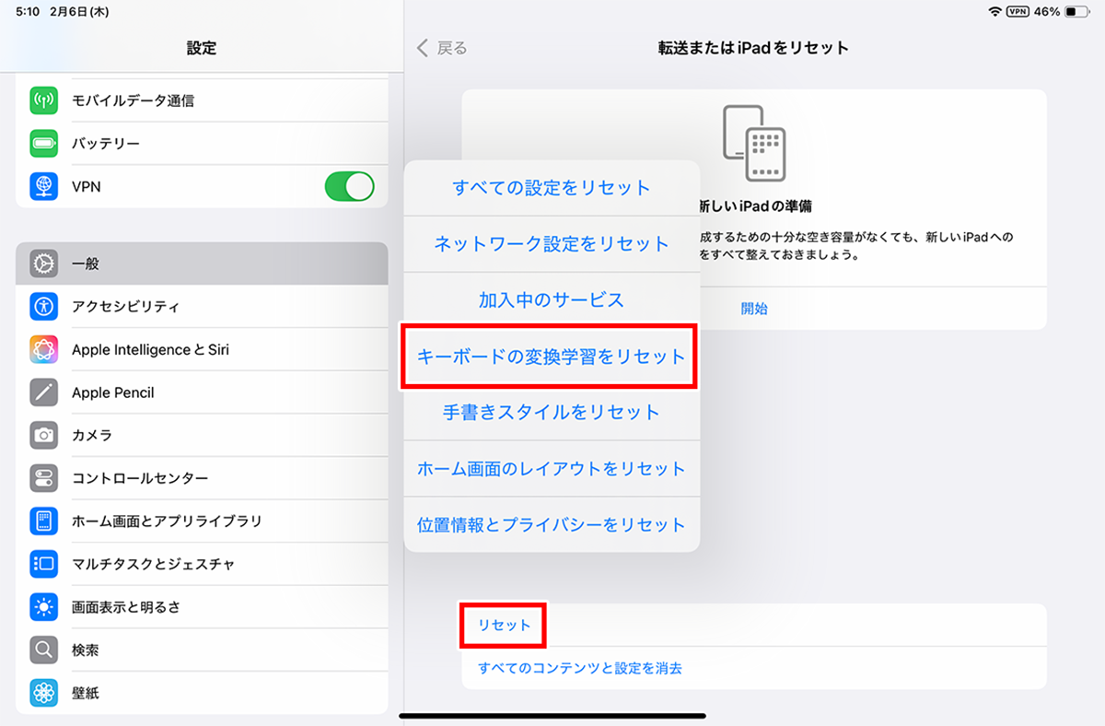
Task: Tap the 一般 gear icon
Action: pos(44,263)
